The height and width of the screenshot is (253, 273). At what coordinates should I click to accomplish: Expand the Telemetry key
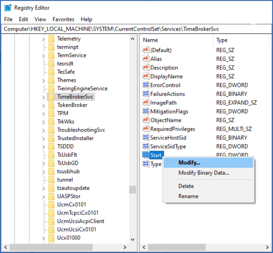44,39
